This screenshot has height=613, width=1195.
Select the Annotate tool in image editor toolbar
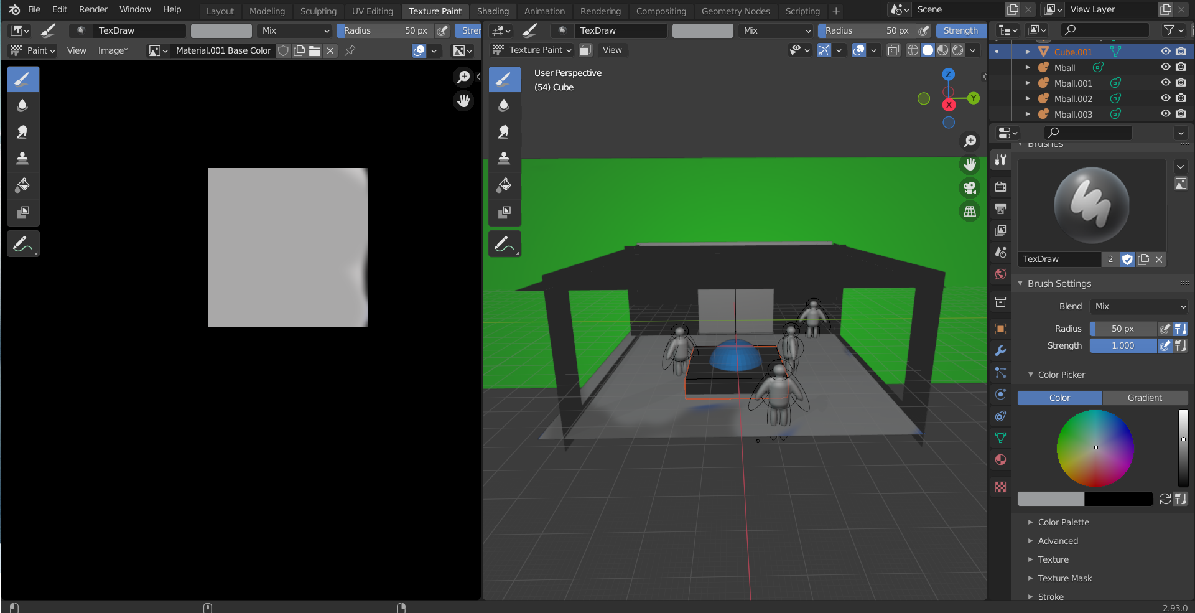(23, 244)
